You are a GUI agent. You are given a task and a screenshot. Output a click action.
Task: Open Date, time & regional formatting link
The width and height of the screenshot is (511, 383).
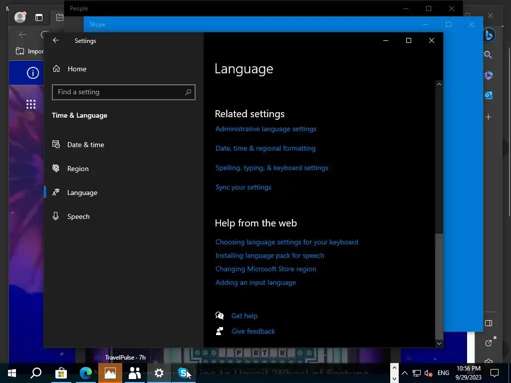[265, 148]
